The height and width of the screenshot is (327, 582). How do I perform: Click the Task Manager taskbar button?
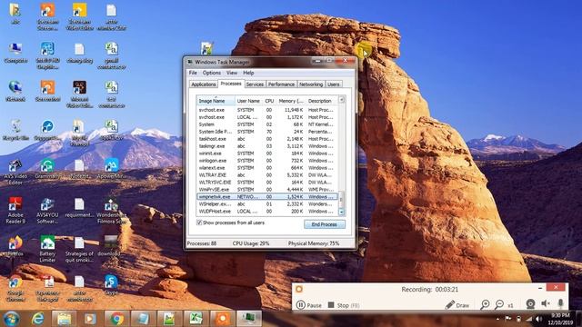[x=249, y=319]
